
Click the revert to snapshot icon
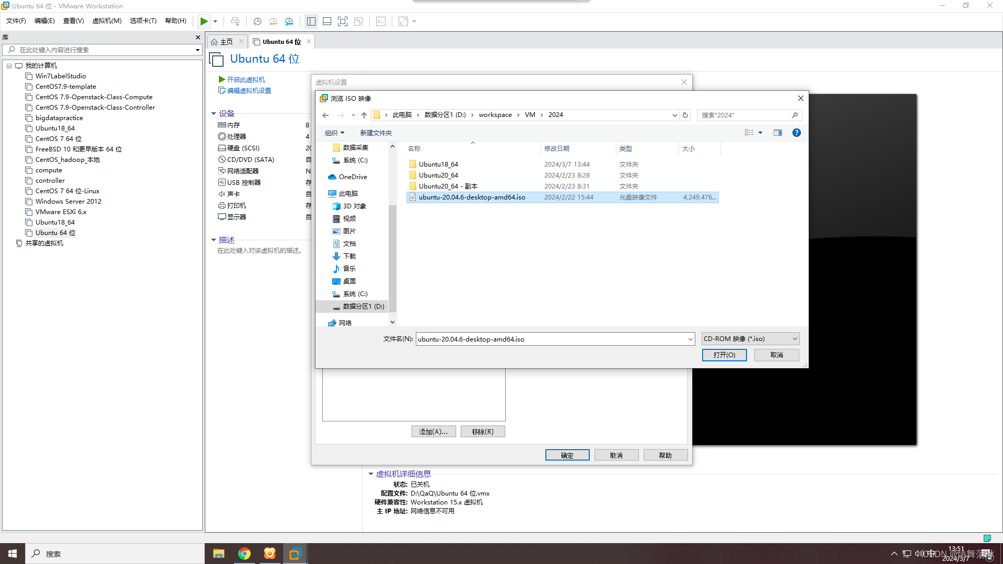point(273,21)
